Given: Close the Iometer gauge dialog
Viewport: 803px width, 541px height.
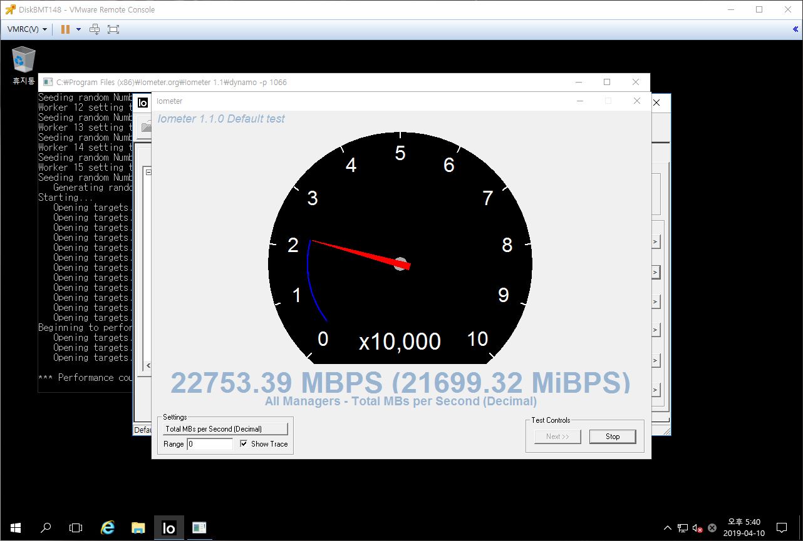Looking at the screenshot, I should tap(637, 101).
